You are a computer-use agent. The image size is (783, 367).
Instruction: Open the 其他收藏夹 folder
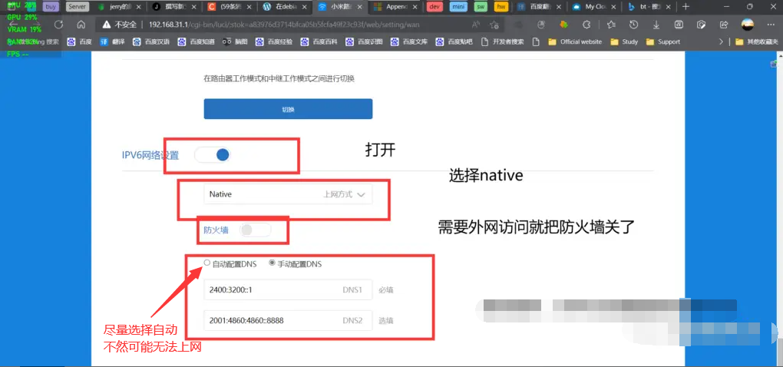(x=757, y=42)
